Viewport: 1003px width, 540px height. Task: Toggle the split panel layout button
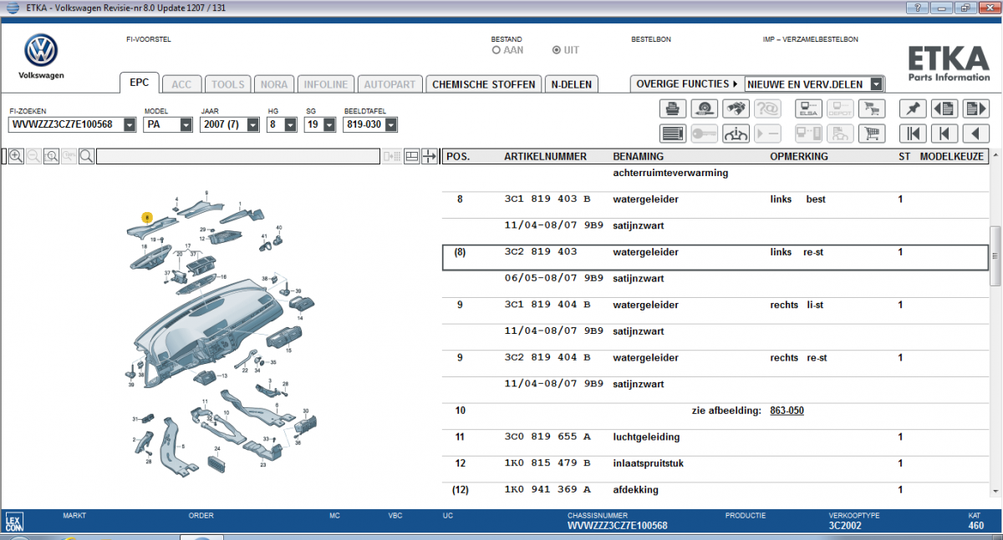pos(411,156)
